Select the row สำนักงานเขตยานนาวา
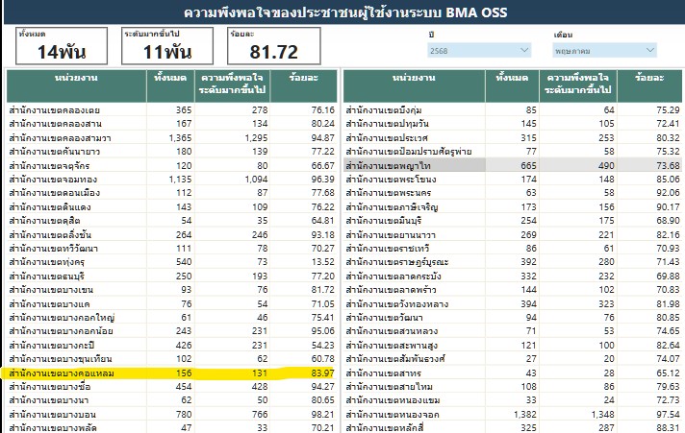 [513, 234]
